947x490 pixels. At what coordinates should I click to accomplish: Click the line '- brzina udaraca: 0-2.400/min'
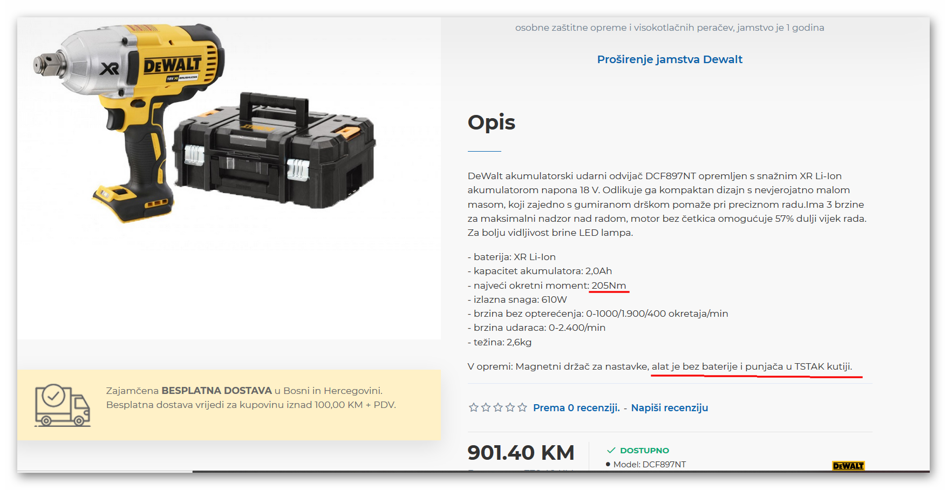[536, 328]
